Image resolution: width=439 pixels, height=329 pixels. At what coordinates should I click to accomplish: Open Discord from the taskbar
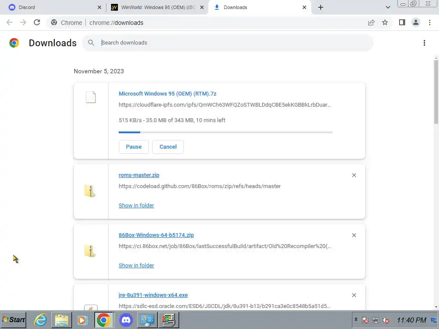[126, 320]
